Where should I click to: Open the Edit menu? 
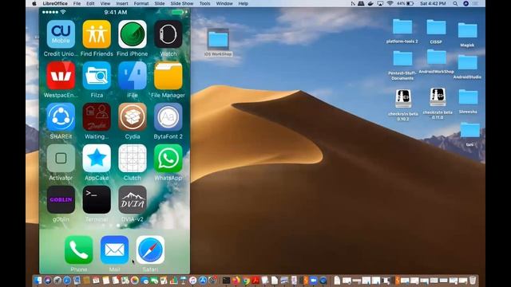point(90,3)
